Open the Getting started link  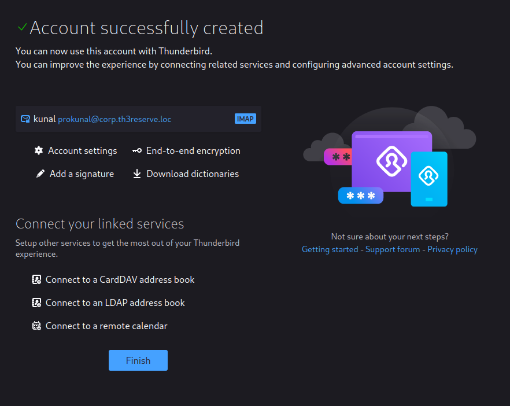330,249
